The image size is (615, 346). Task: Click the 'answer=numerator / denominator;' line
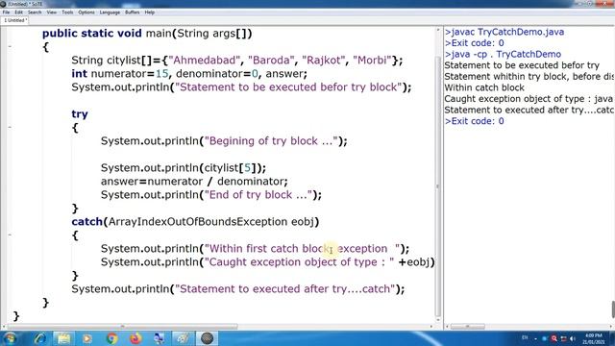pyautogui.click(x=194, y=182)
